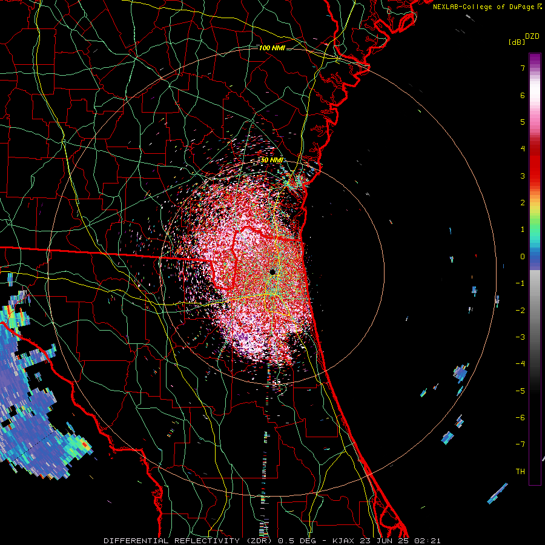Screen dimensions: 545x545
Task: Select the 5 dB scale label
Action: 523,122
